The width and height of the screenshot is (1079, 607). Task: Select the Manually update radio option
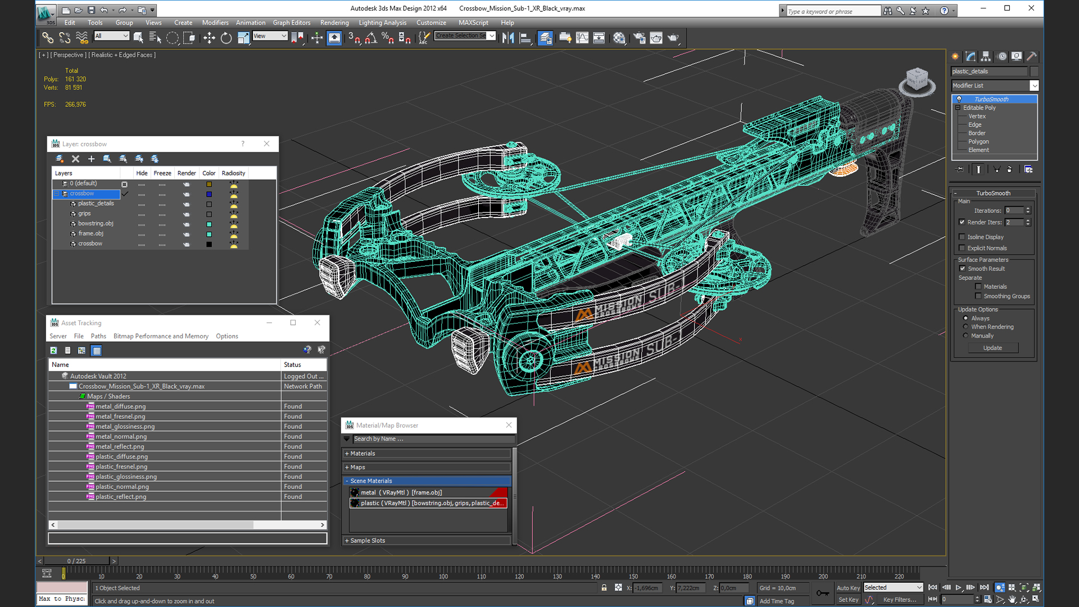tap(965, 336)
